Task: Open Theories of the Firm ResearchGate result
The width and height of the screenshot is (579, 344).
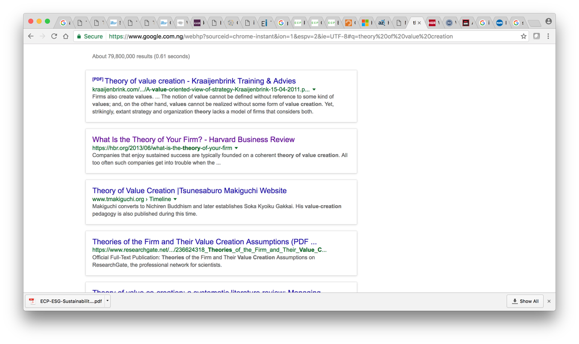Action: tap(205, 242)
